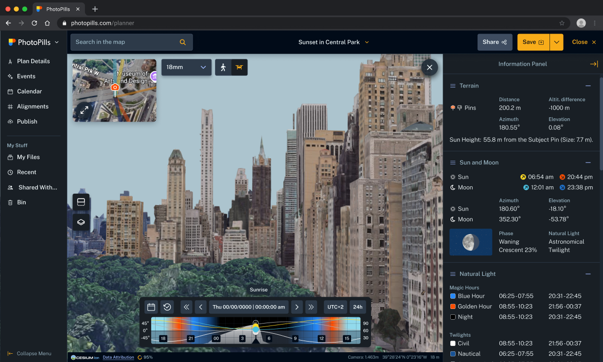Click the Bin trash icon

tap(10, 202)
